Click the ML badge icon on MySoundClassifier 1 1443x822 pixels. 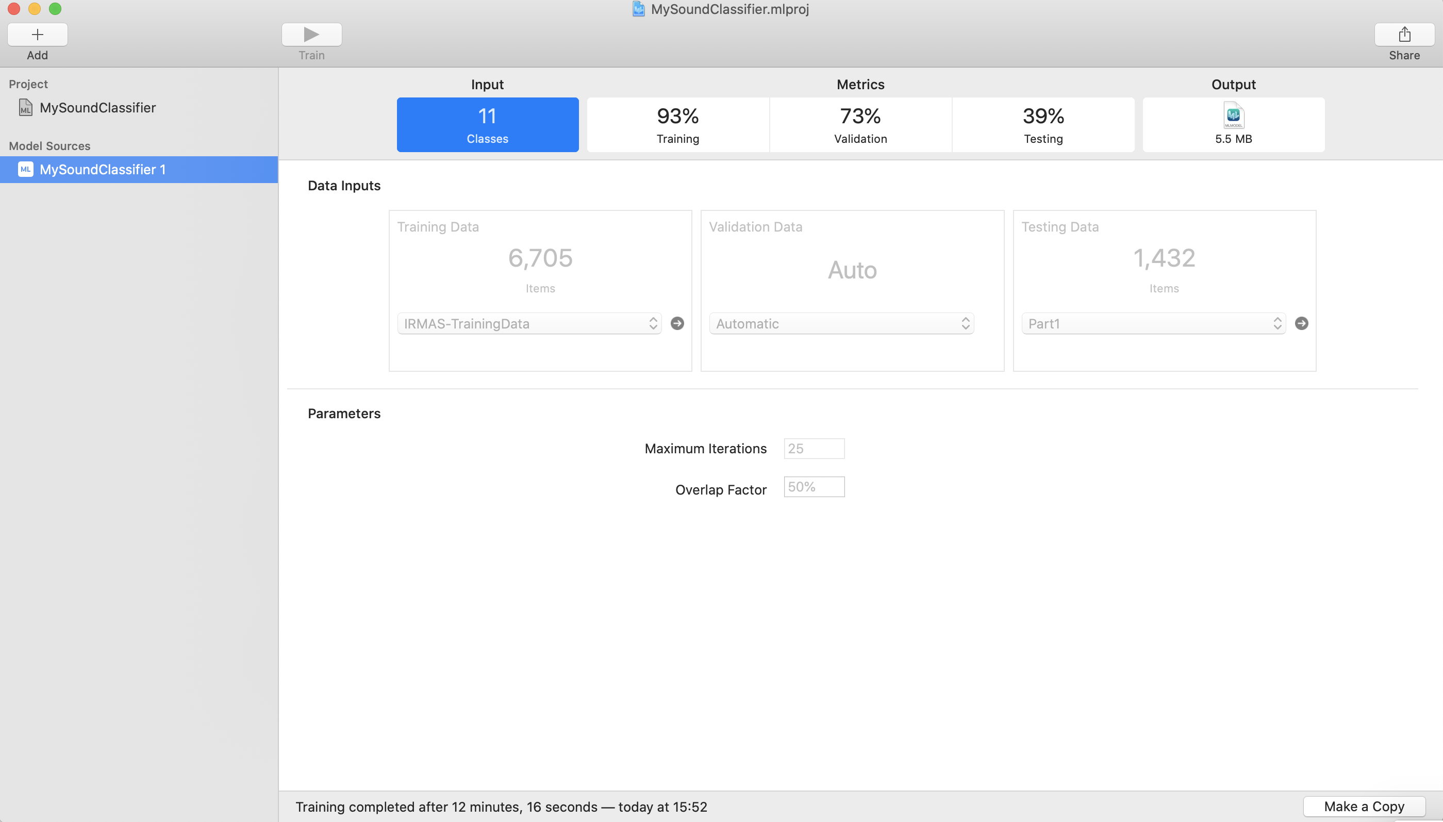coord(25,169)
